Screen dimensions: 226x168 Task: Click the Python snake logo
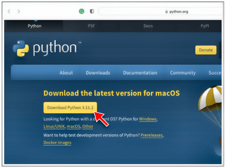21,48
